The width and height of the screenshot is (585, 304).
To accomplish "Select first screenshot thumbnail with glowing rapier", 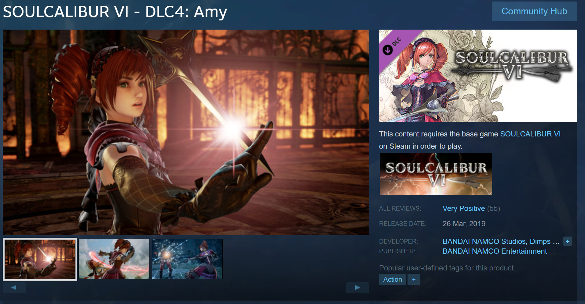I will point(40,259).
